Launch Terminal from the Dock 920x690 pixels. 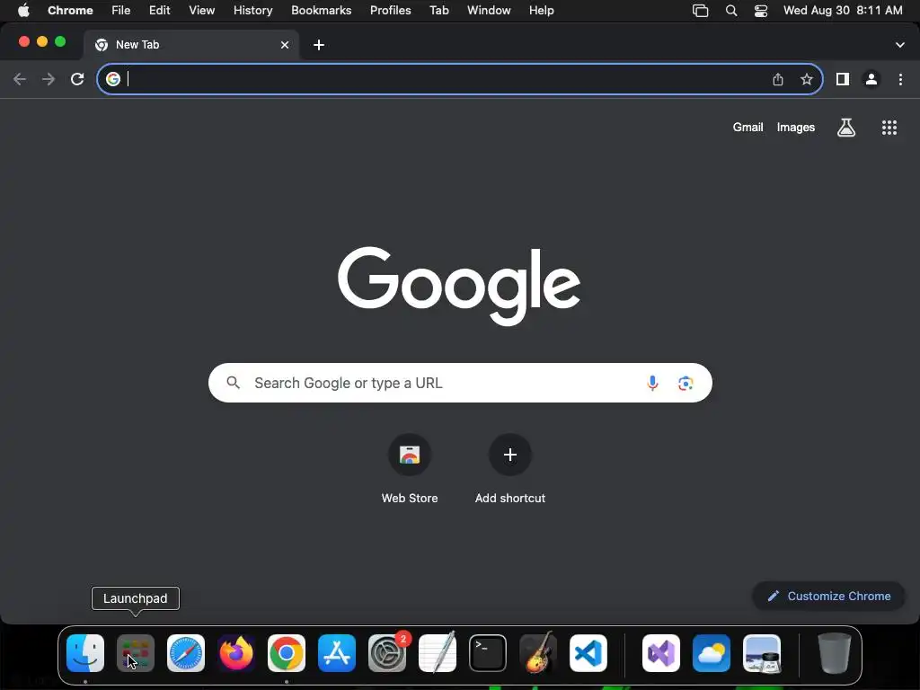click(x=488, y=653)
